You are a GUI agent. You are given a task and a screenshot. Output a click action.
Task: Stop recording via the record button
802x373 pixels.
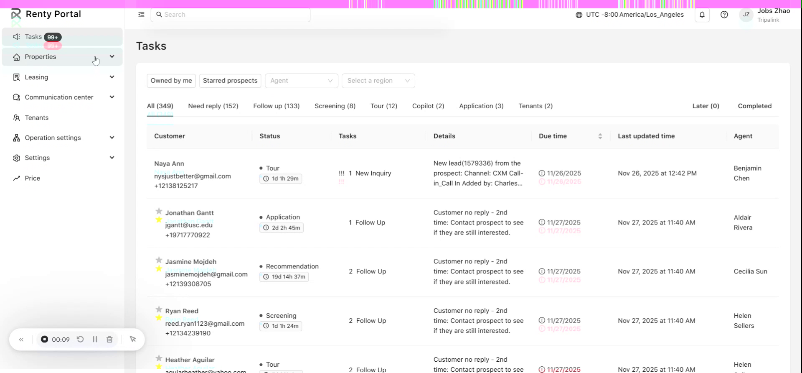click(44, 340)
